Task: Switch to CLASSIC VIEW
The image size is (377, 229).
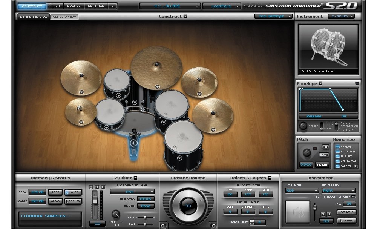Action: (64, 17)
